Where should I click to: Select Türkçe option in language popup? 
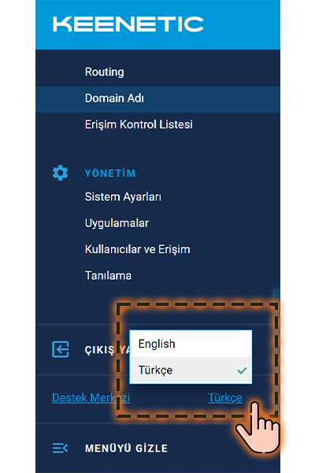191,371
